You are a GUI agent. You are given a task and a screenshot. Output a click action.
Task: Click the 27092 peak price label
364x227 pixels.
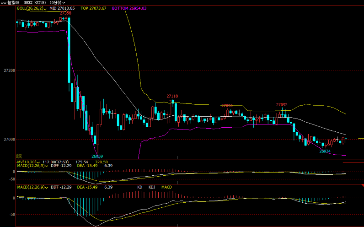(x=282, y=104)
